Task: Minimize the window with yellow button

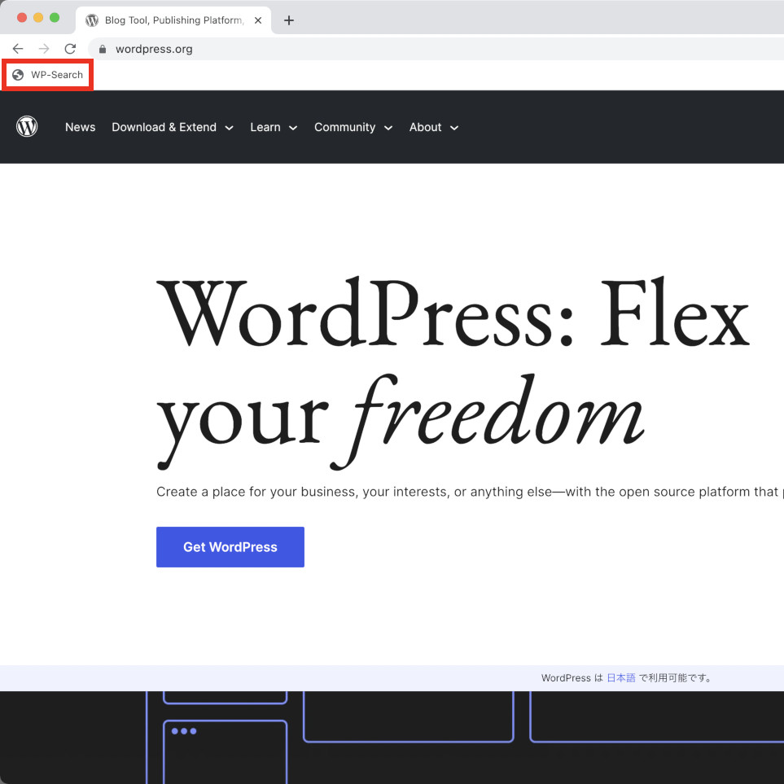Action: point(38,18)
